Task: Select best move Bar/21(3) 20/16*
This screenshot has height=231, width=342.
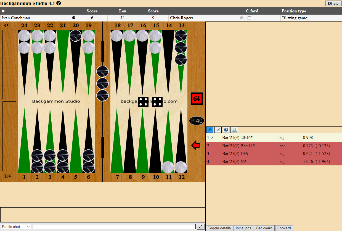Action: [x=238, y=137]
